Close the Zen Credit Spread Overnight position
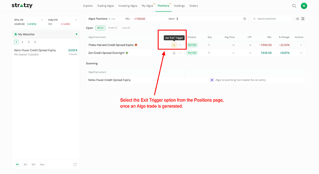 301,53
